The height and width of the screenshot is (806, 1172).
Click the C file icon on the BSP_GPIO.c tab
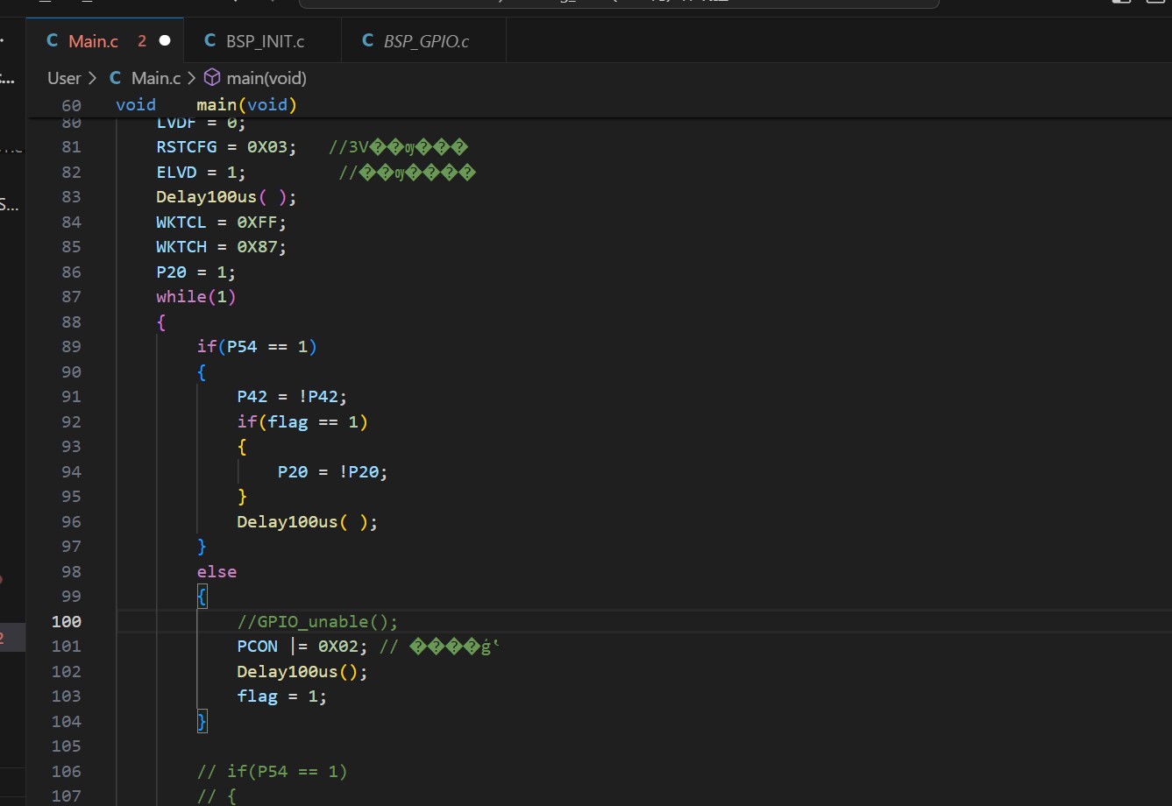(x=368, y=41)
